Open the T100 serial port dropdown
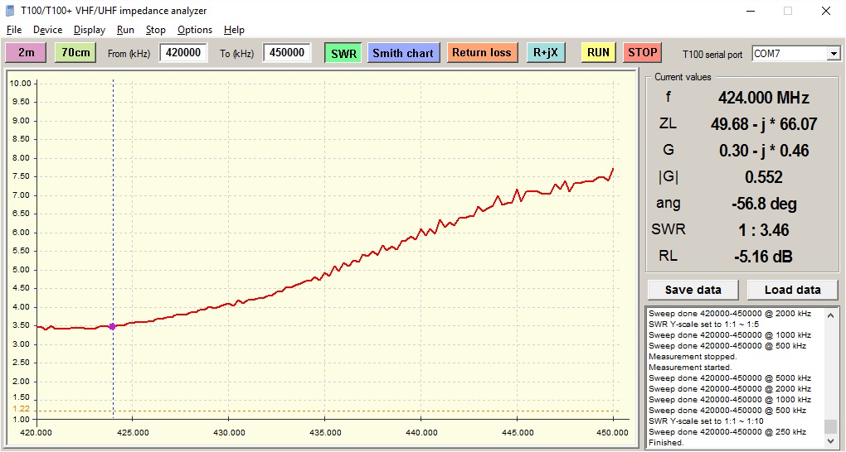The image size is (846, 452). (x=833, y=54)
